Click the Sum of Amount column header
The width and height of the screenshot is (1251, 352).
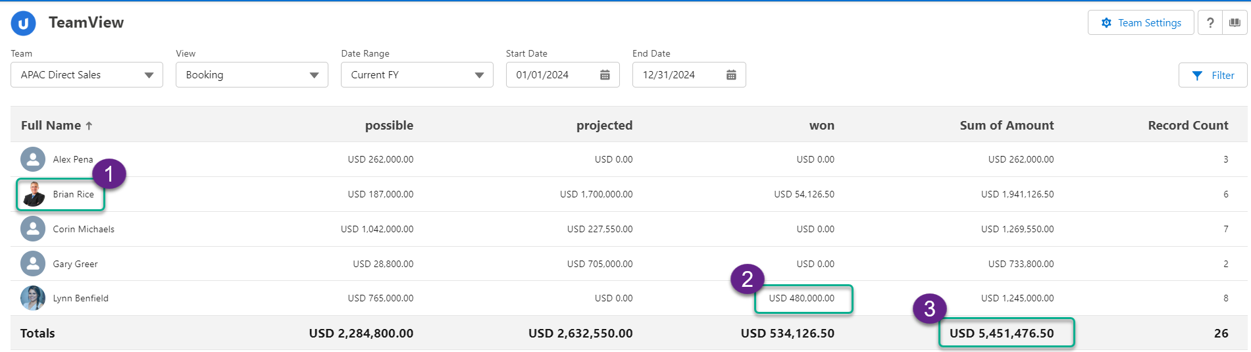[x=1006, y=126]
